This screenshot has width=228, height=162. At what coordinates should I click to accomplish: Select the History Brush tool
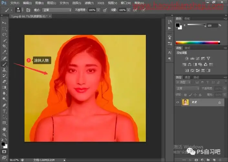[x=4, y=76]
